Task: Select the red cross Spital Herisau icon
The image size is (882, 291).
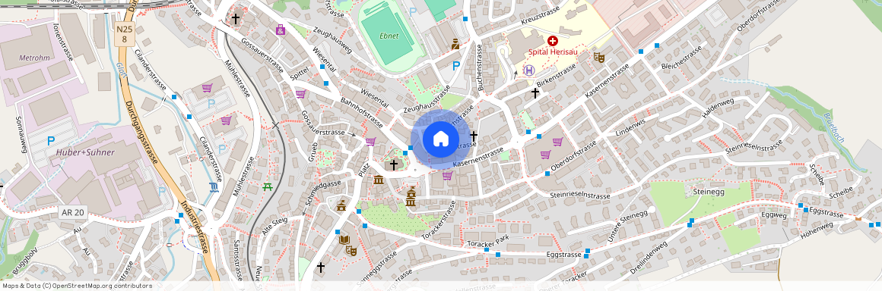Action: (x=552, y=42)
